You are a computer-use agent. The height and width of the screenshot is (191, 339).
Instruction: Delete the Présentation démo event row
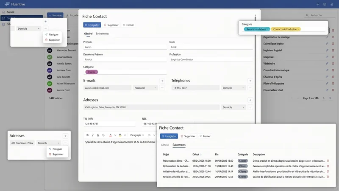328,161
